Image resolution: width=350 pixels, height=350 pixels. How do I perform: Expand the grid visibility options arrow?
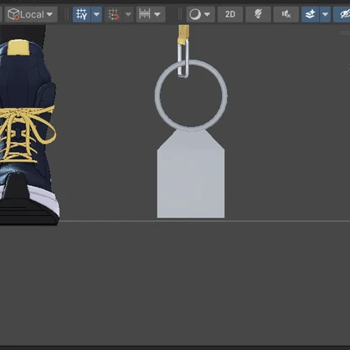coord(96,14)
